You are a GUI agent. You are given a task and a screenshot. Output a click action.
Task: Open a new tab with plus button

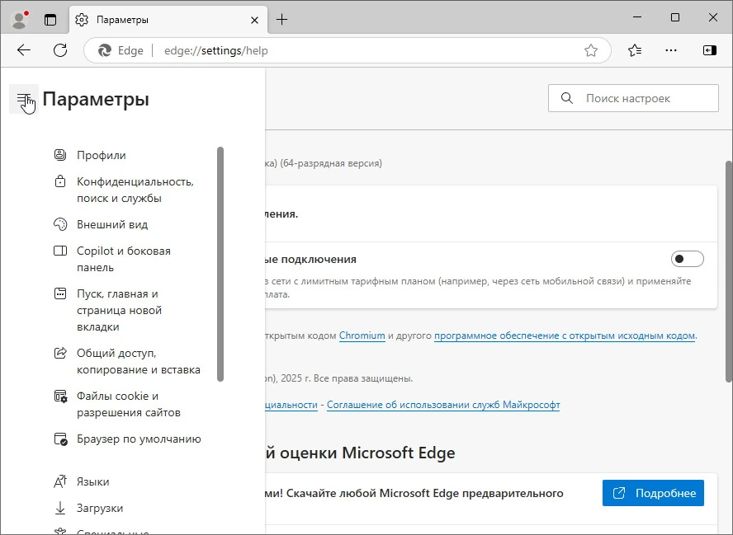tap(281, 20)
